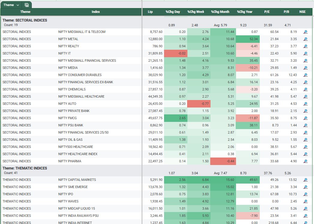This screenshot has width=314, height=224.
Task: Open NSE lookup icon for NIFTY OIL & GAS
Action: 305,140
